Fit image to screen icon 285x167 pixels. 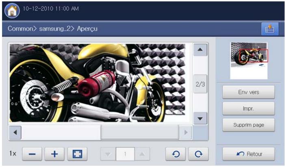point(77,154)
